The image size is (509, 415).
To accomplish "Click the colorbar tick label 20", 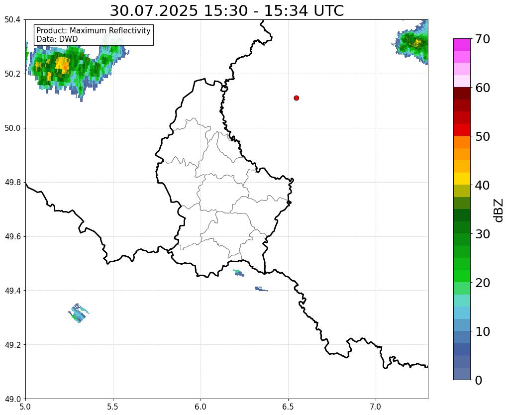I will coord(483,283).
